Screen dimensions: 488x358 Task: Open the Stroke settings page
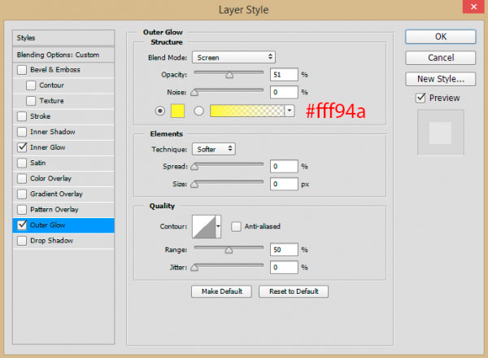[40, 116]
